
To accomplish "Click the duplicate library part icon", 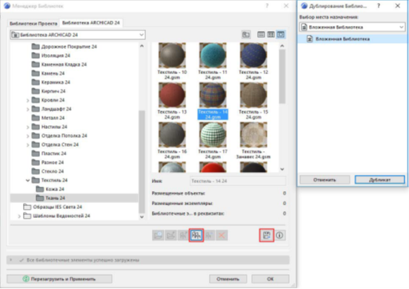I will pos(196,235).
